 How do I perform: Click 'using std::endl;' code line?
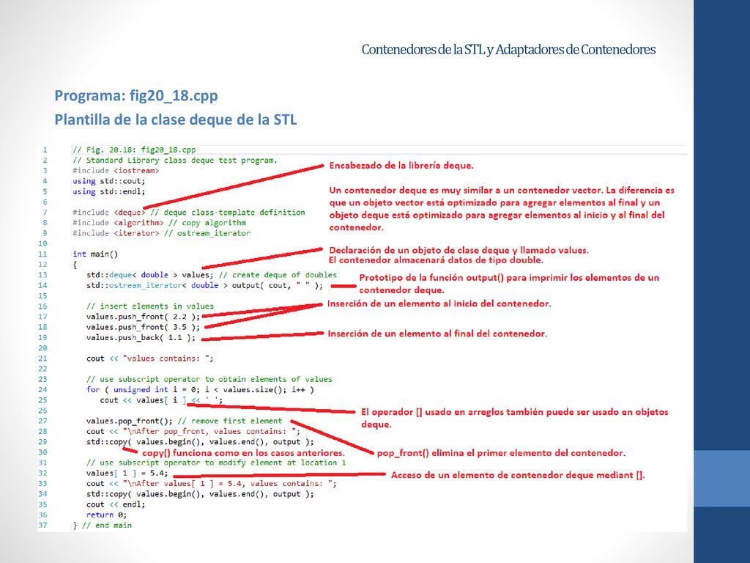108,191
